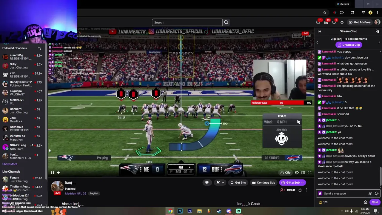Open MeltisLIVE IRL channel
Screen dimensions: 382x215
point(22,102)
